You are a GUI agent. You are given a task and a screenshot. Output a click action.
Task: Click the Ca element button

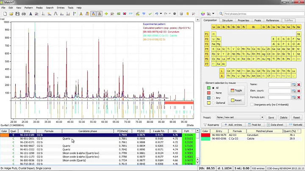tap(219, 49)
